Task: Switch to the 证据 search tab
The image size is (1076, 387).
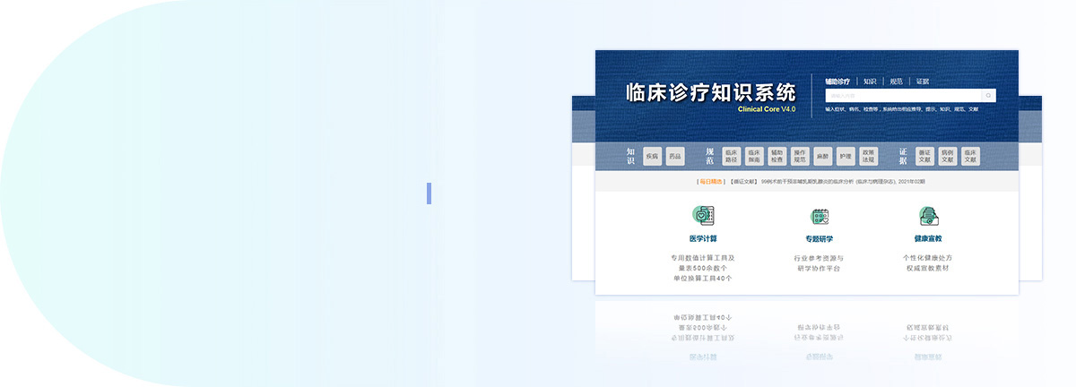Action: pos(923,82)
